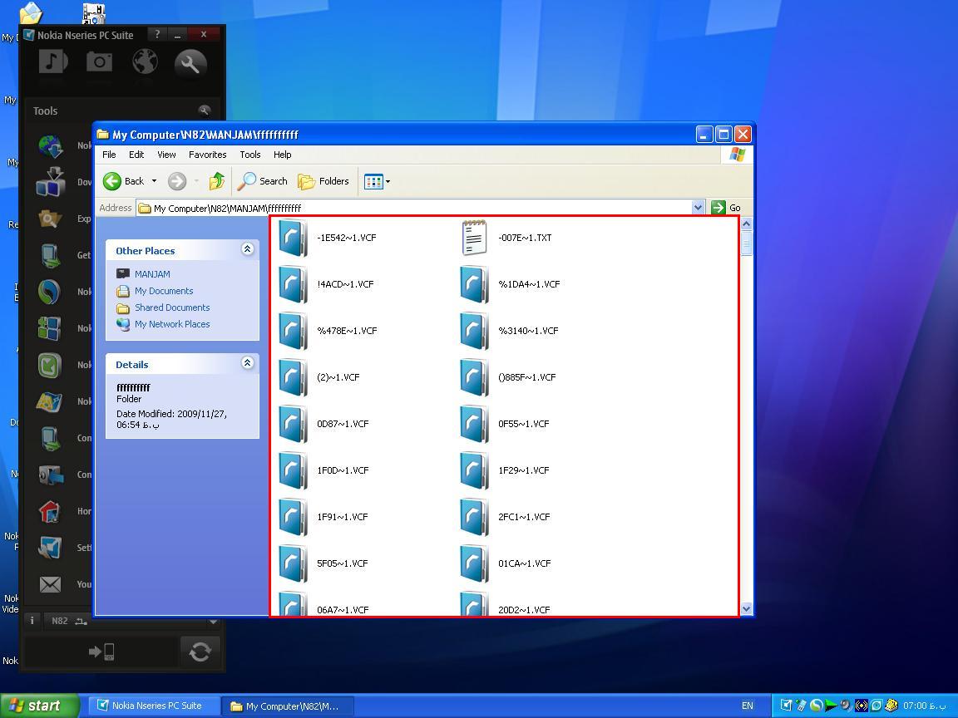
Task: Open the Search pane from the toolbar
Action: click(x=262, y=180)
